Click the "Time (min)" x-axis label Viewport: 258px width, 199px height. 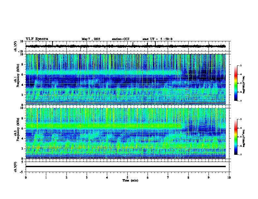click(130, 180)
